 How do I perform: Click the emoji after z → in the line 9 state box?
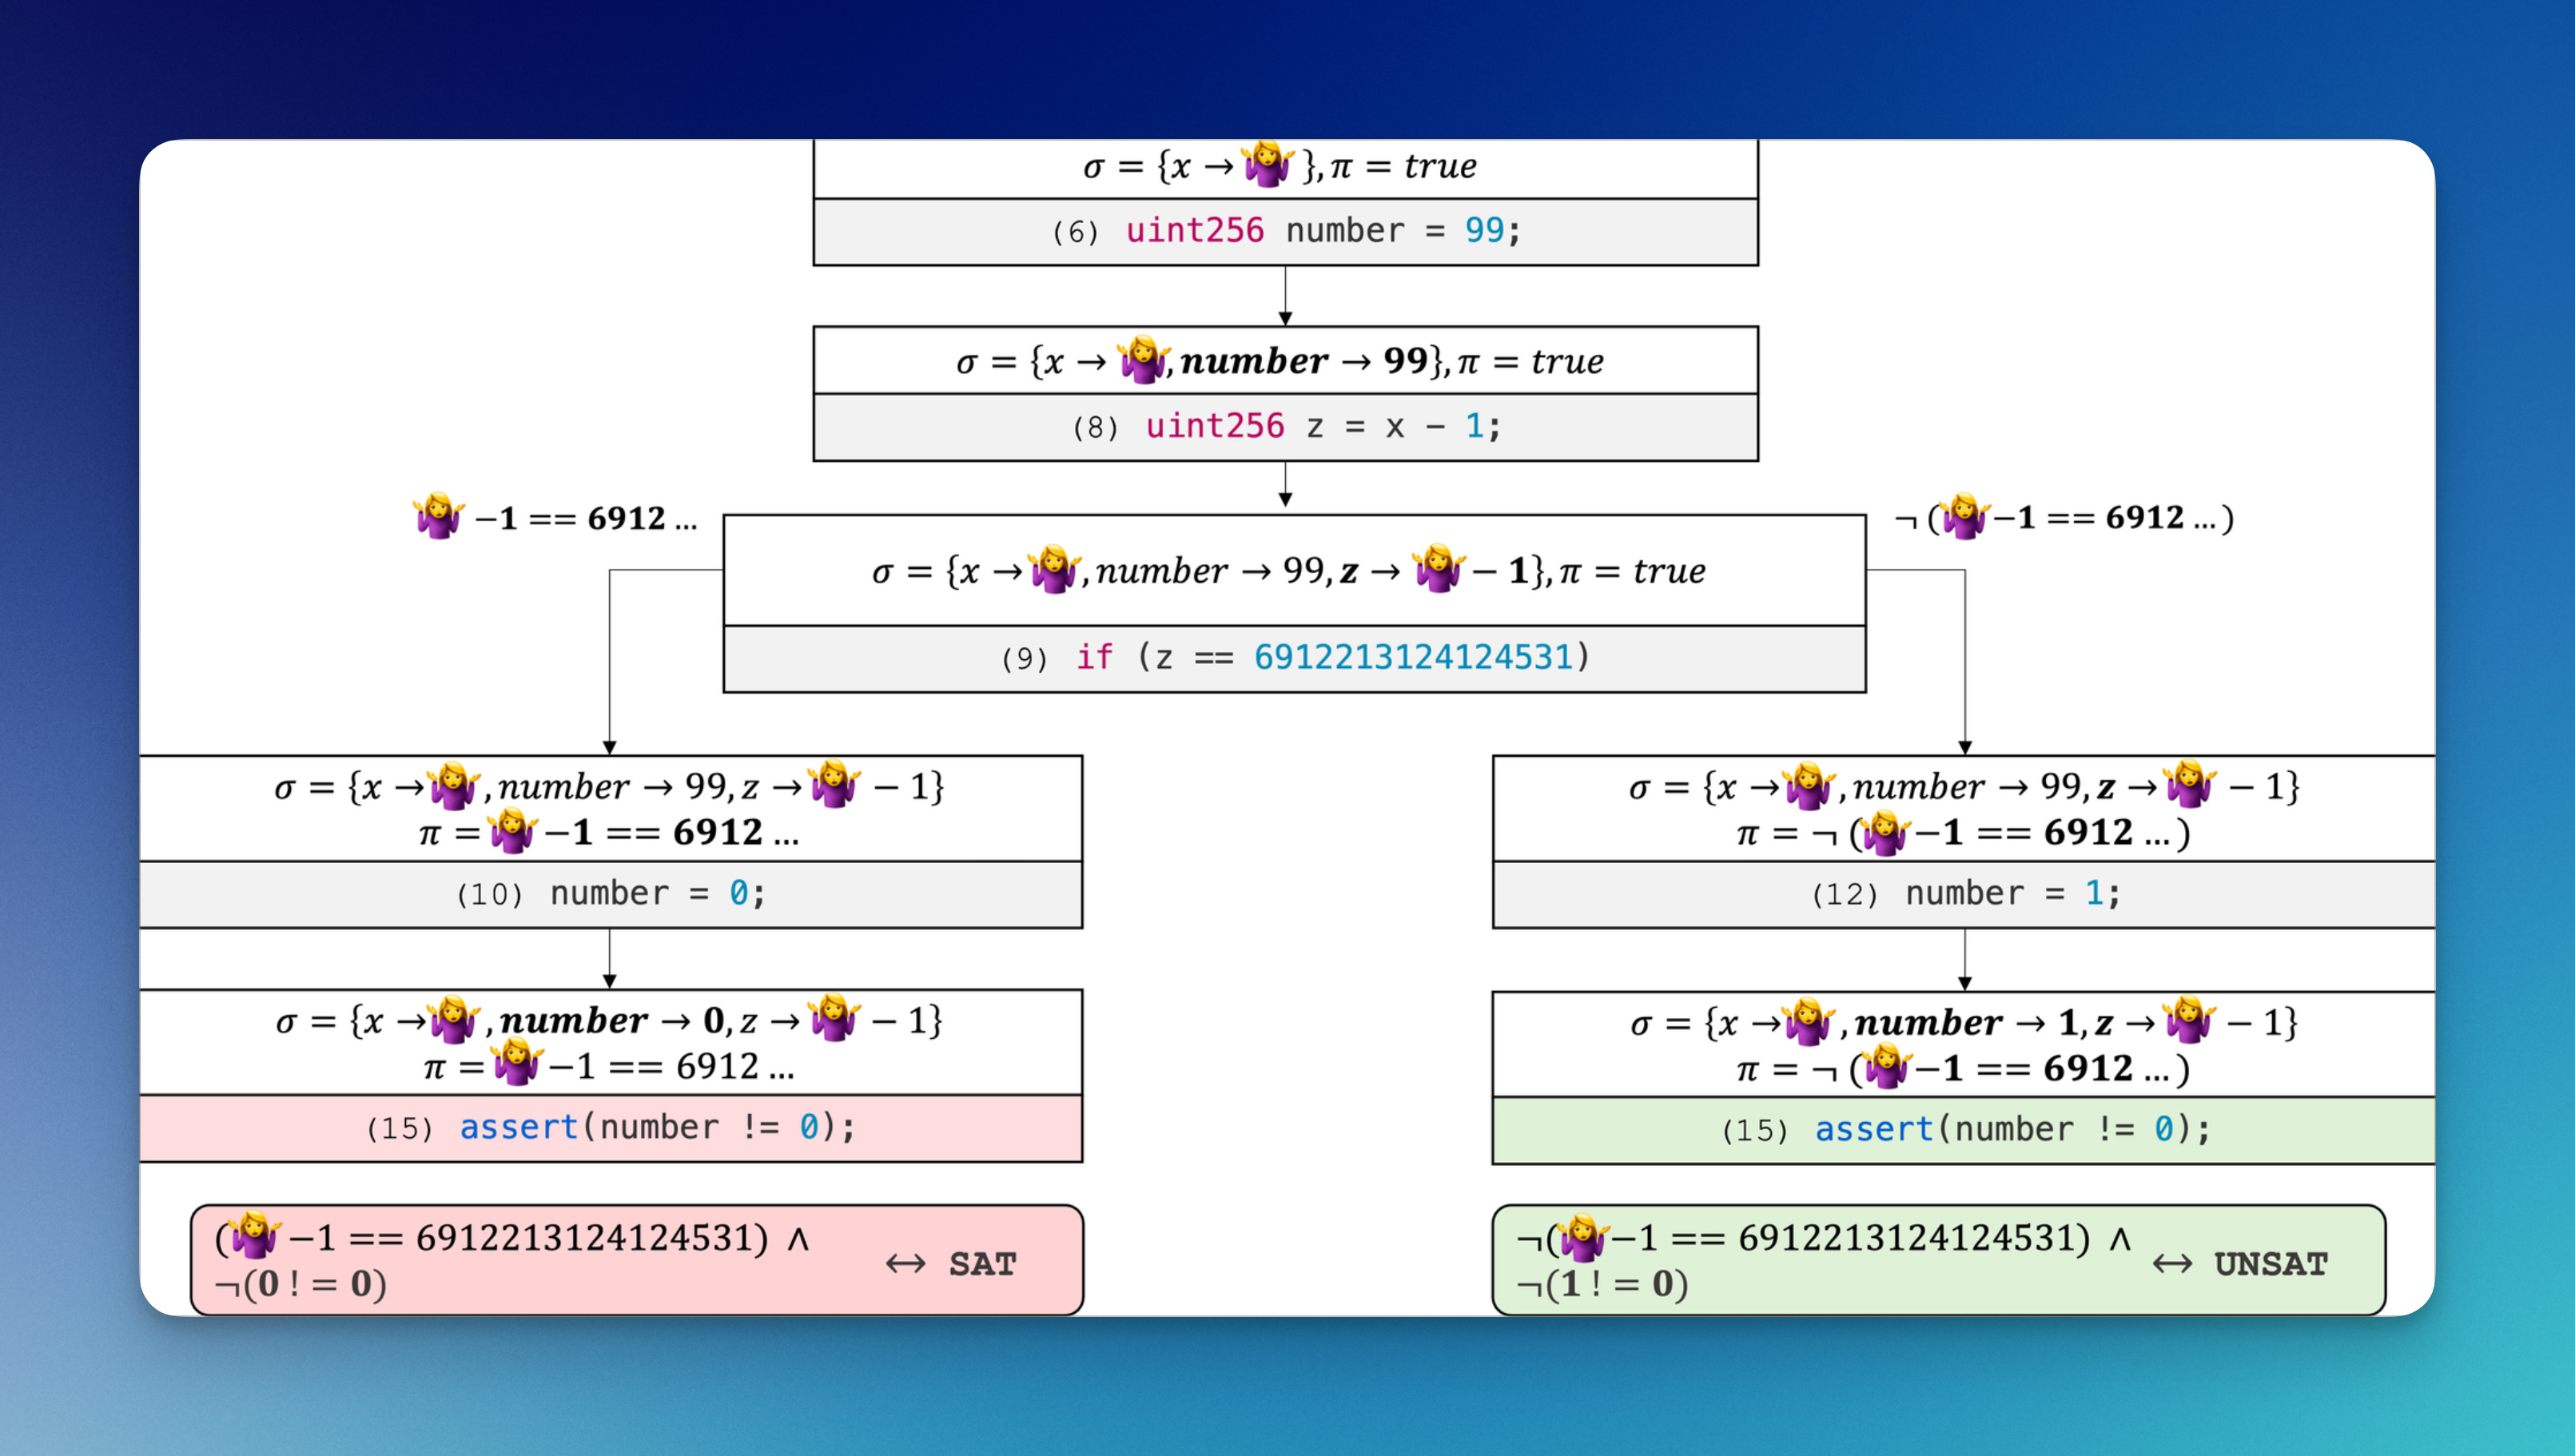click(x=1438, y=569)
